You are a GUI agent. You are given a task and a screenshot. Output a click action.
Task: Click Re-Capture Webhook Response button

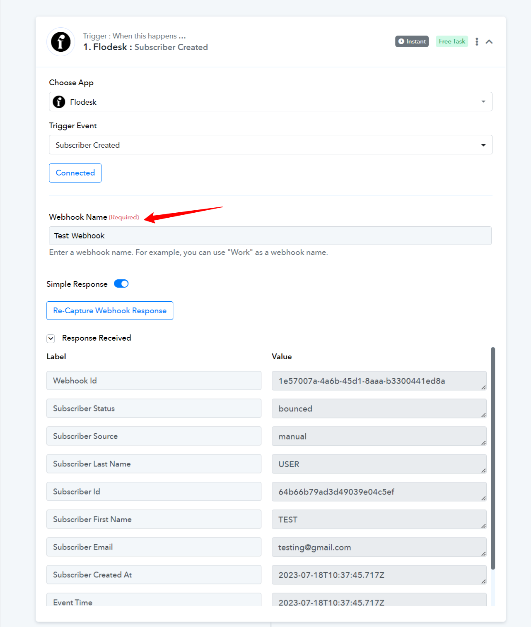point(110,310)
